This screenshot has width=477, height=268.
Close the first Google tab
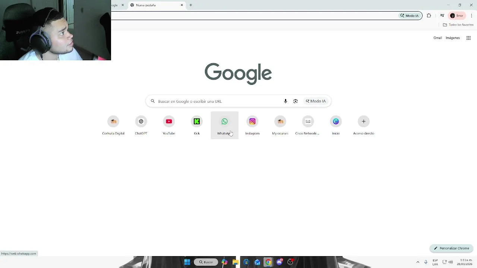(123, 5)
